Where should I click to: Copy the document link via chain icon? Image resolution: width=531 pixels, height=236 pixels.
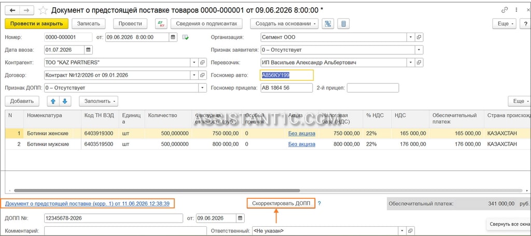click(x=505, y=10)
